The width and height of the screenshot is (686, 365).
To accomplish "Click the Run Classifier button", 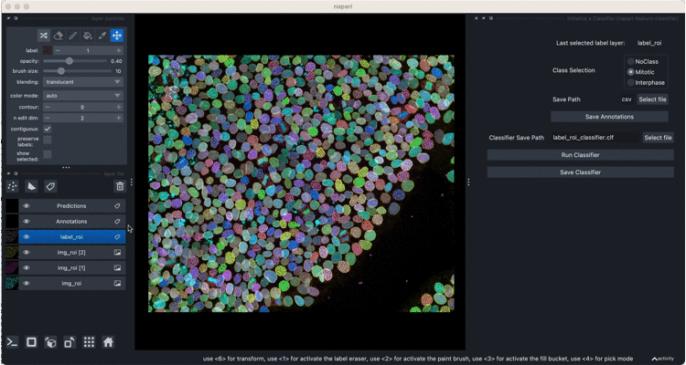I will (x=580, y=155).
